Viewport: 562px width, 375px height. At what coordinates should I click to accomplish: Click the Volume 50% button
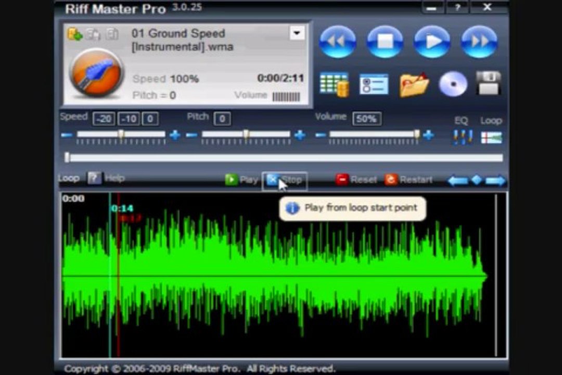366,119
